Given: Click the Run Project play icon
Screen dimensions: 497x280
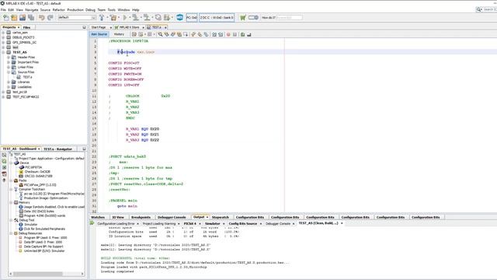Looking at the screenshot, I should tap(125, 17).
